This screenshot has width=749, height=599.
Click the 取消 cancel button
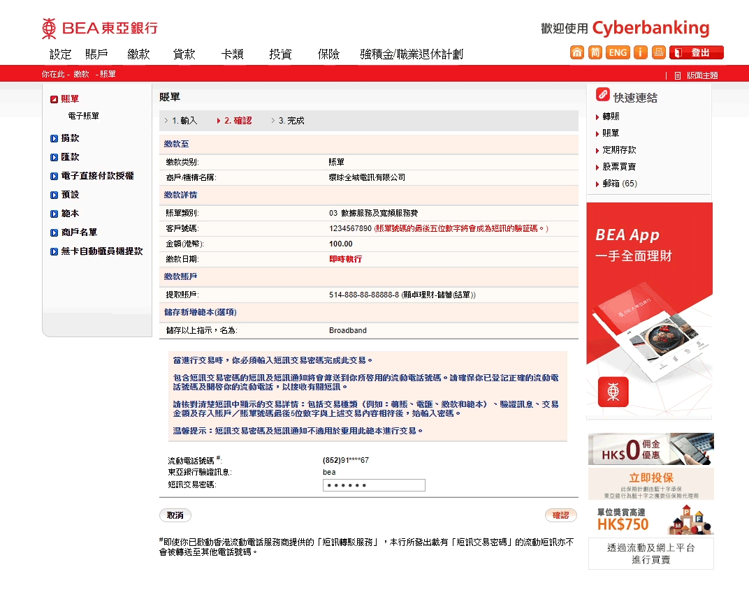point(175,515)
